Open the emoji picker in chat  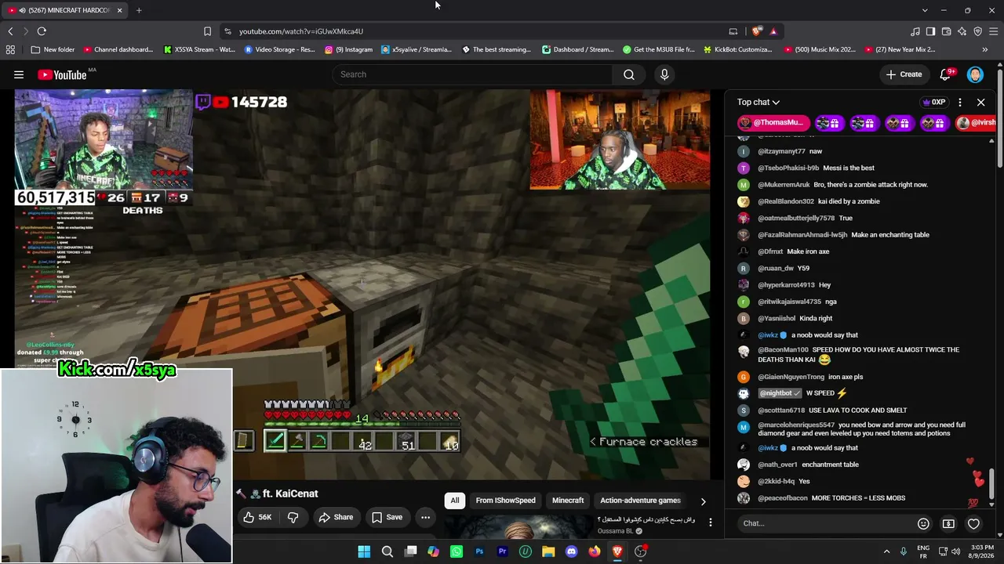(x=923, y=523)
